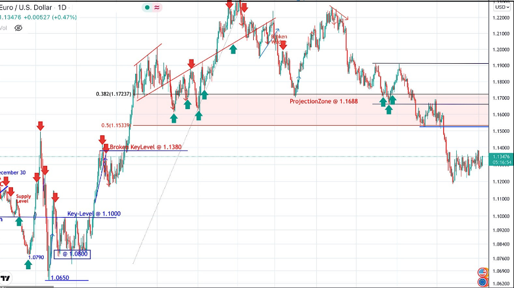This screenshot has height=288, width=514.
Task: Click the TradingView logo
Action: (x=5, y=278)
